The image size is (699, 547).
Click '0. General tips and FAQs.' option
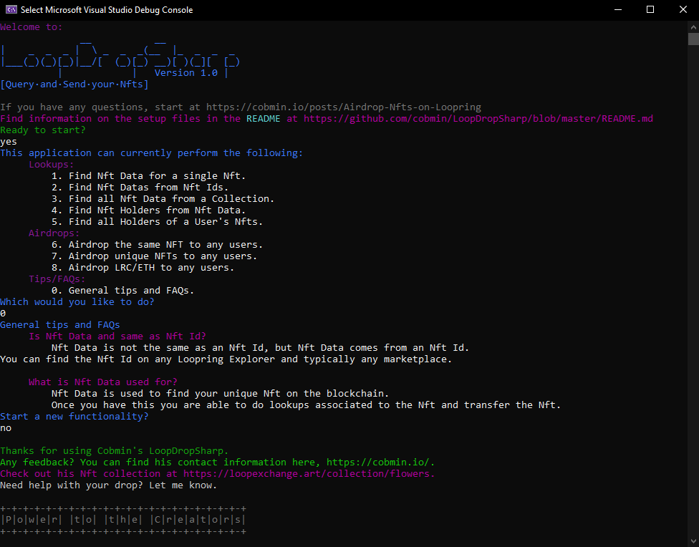[122, 291]
